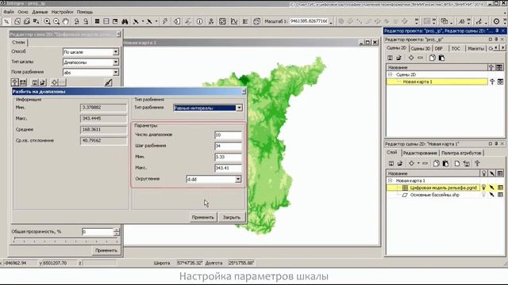Open the Тип разбиения dropdown in dialog
The width and height of the screenshot is (508, 285).
pyautogui.click(x=239, y=108)
